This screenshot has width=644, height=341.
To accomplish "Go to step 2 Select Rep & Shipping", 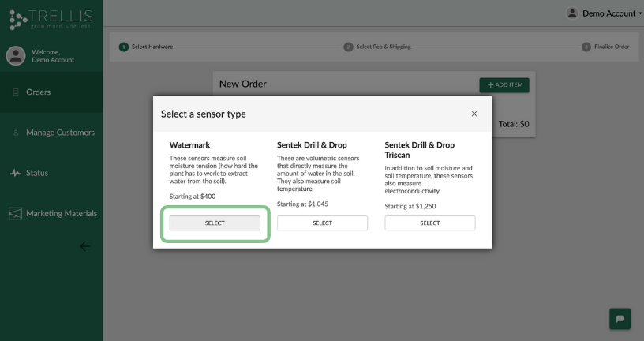I will pyautogui.click(x=377, y=47).
